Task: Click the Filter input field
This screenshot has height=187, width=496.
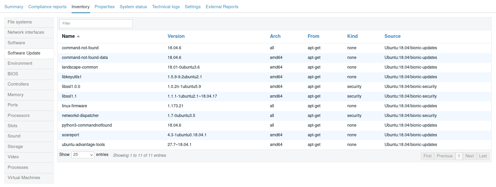Action: (x=96, y=23)
